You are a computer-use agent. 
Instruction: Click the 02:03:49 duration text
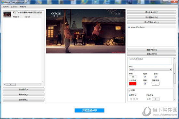tap(16, 17)
